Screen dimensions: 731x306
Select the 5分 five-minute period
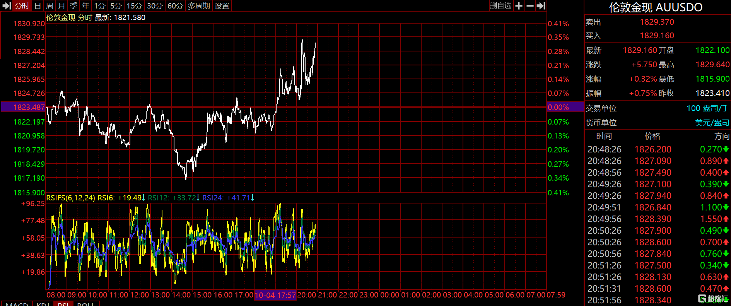116,6
